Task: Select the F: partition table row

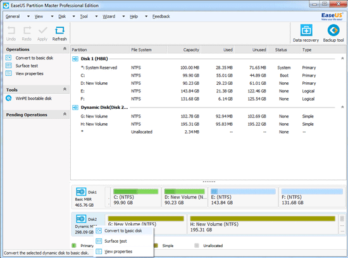Action: click(x=208, y=99)
